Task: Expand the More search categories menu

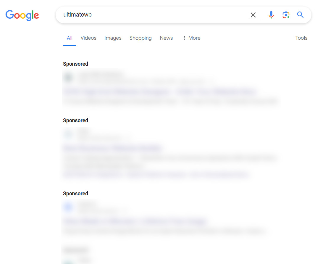Action: (192, 38)
